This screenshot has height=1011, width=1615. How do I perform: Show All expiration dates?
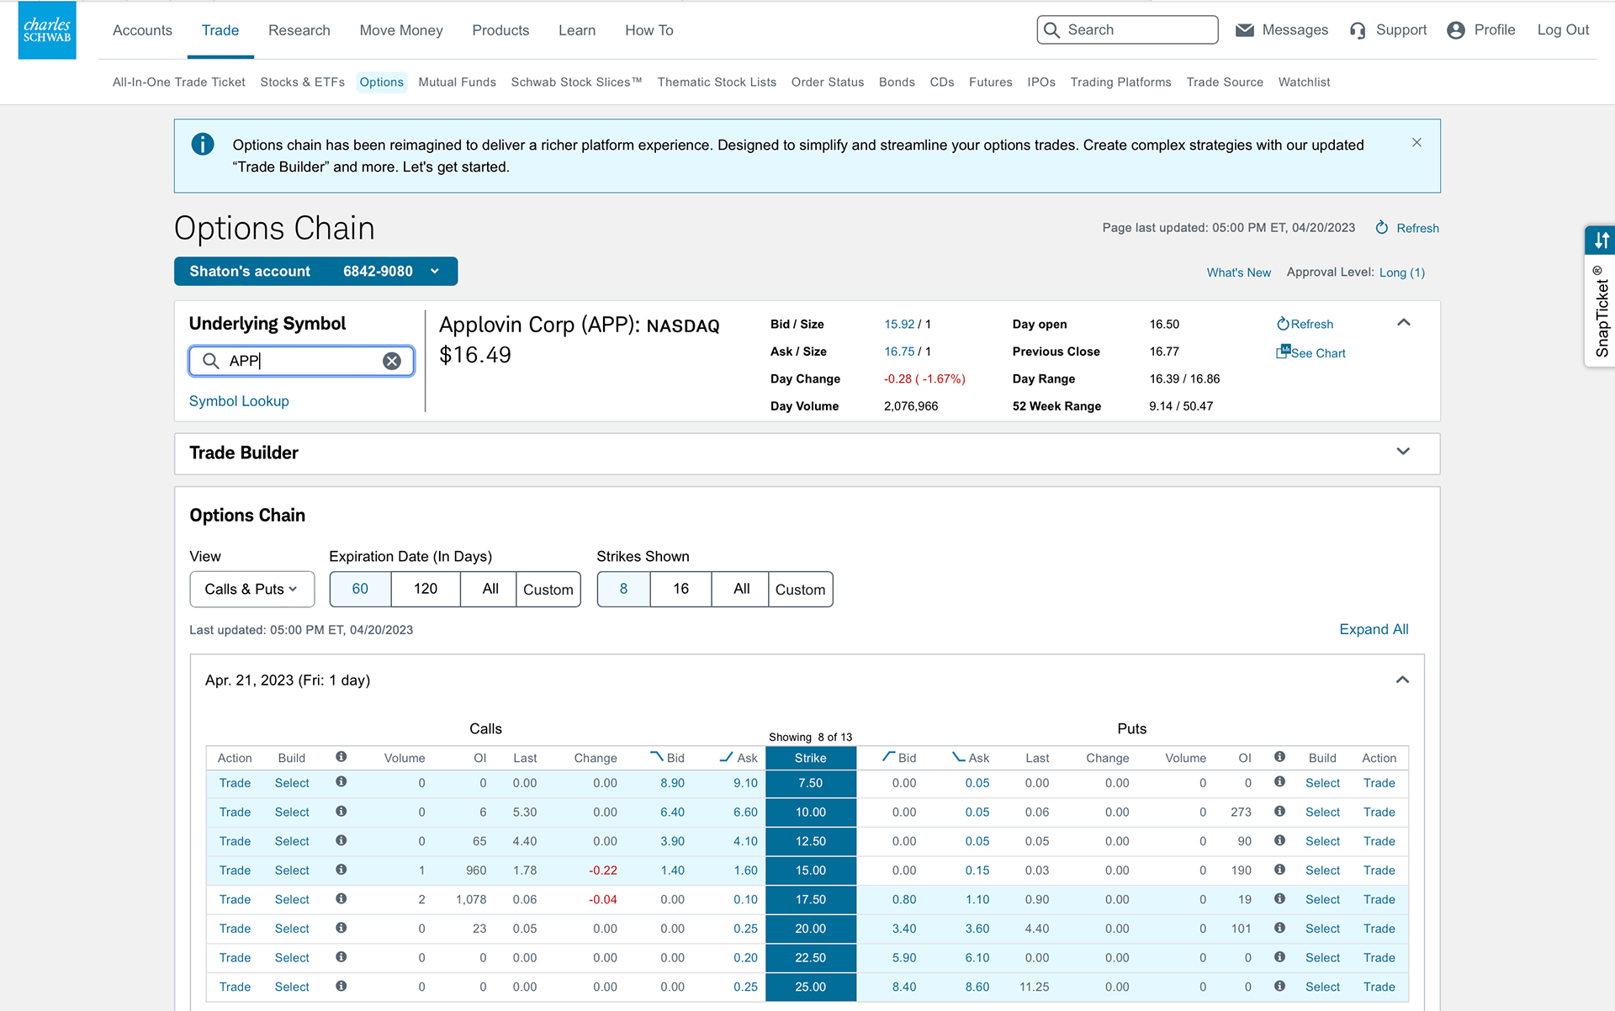coord(490,589)
